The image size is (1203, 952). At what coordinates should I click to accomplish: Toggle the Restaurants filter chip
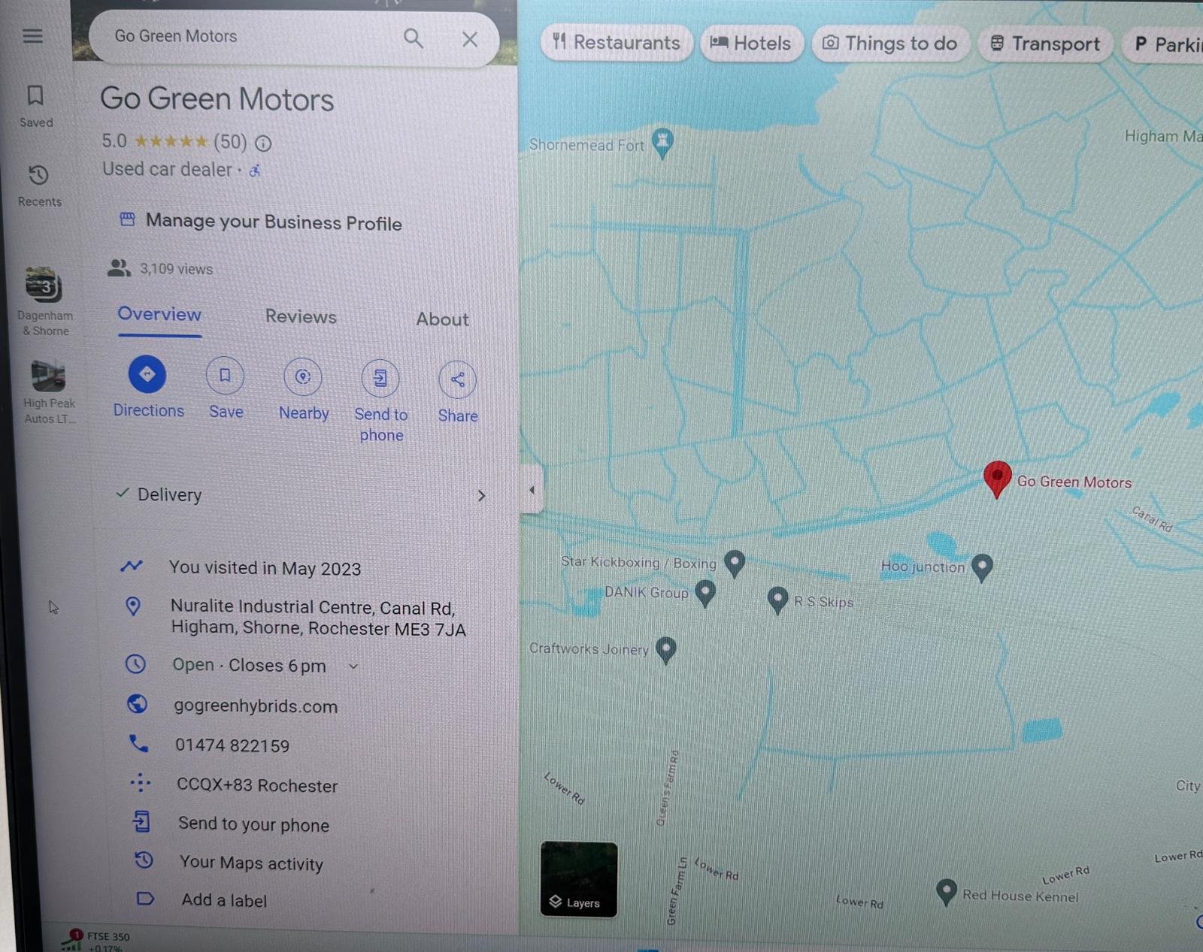click(x=616, y=43)
